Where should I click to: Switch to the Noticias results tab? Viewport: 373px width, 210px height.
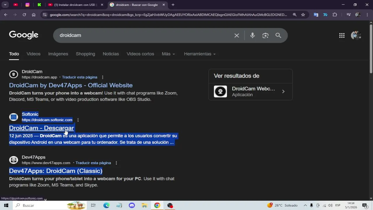pyautogui.click(x=111, y=54)
